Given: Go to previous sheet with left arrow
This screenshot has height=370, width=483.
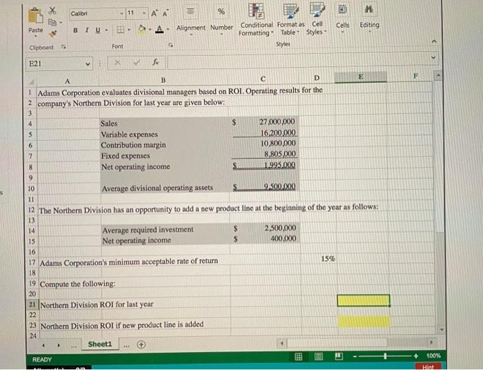Looking at the screenshot, I should 43,345.
